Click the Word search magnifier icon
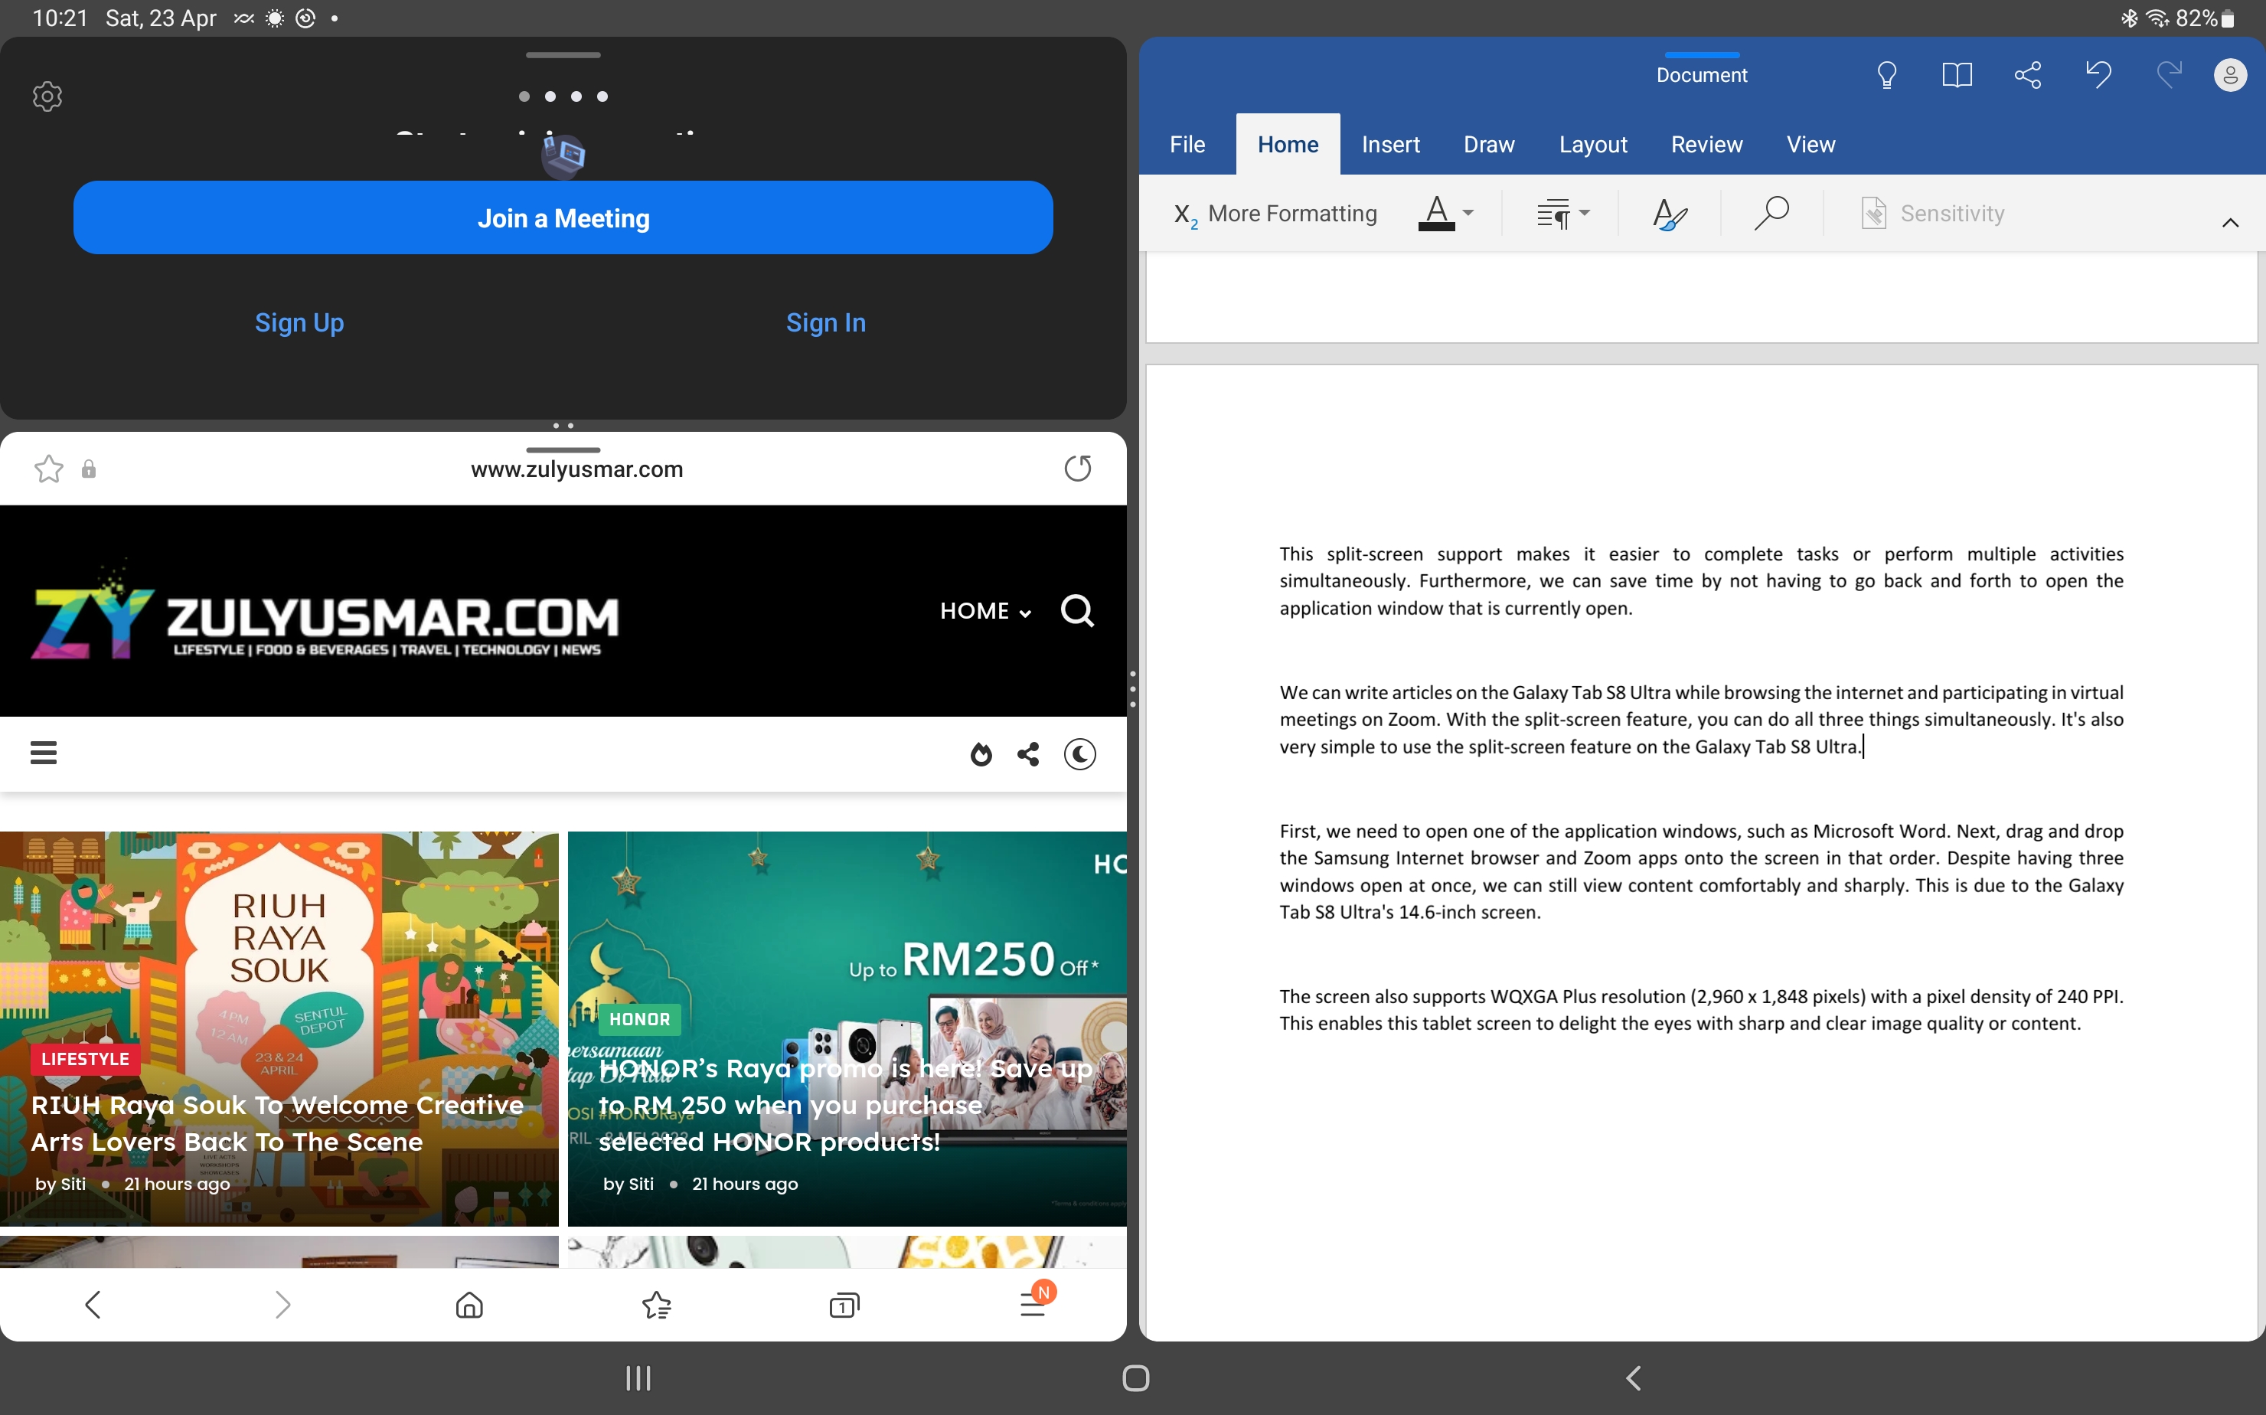 pyautogui.click(x=1771, y=214)
